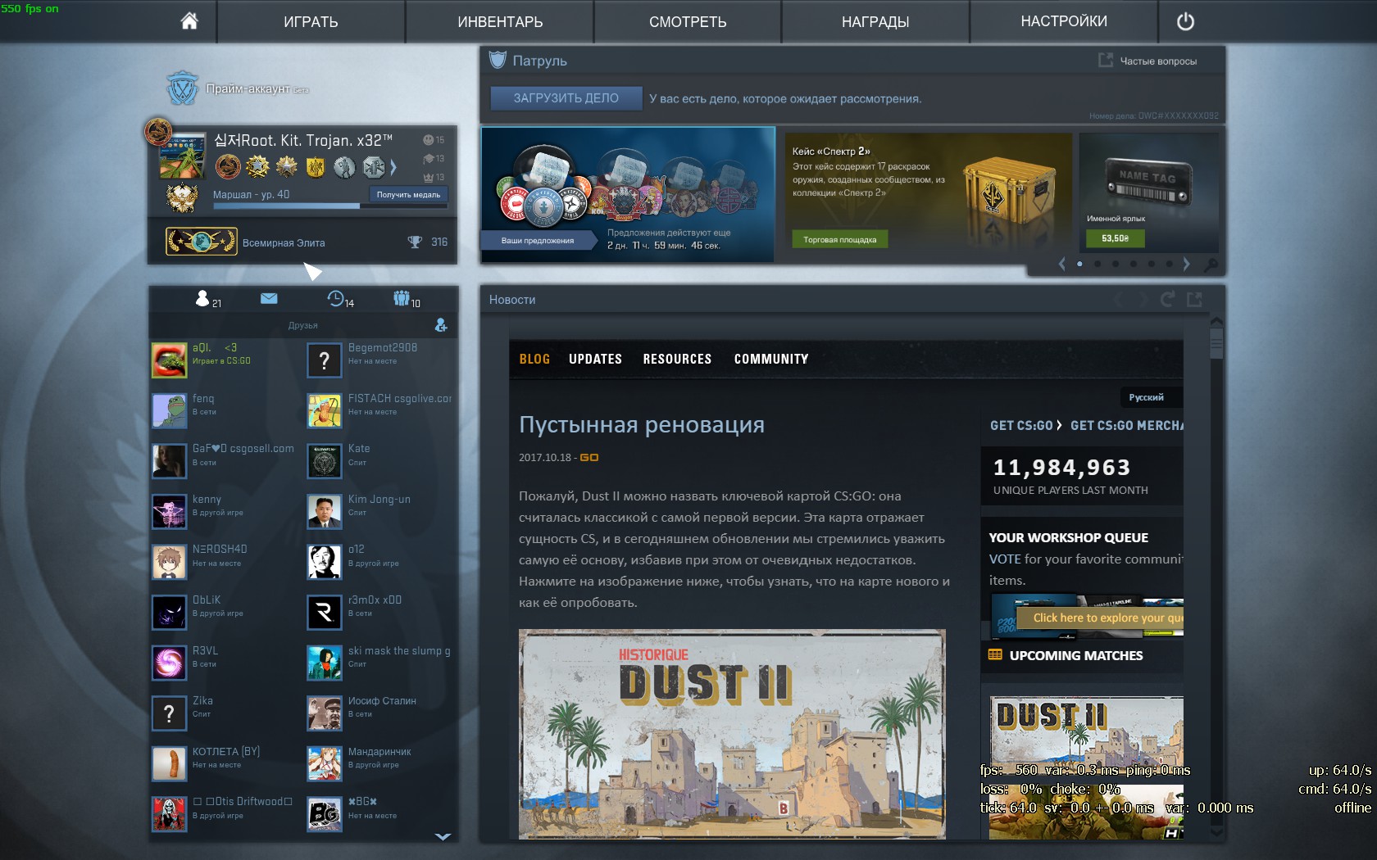
Task: Open the groups icon with count 10
Action: [x=402, y=298]
